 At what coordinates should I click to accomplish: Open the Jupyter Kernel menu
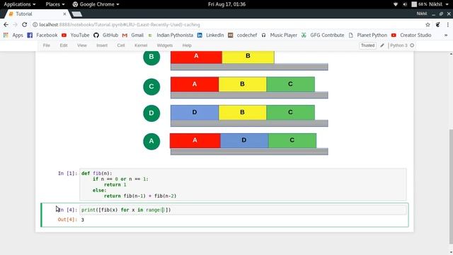pos(141,45)
